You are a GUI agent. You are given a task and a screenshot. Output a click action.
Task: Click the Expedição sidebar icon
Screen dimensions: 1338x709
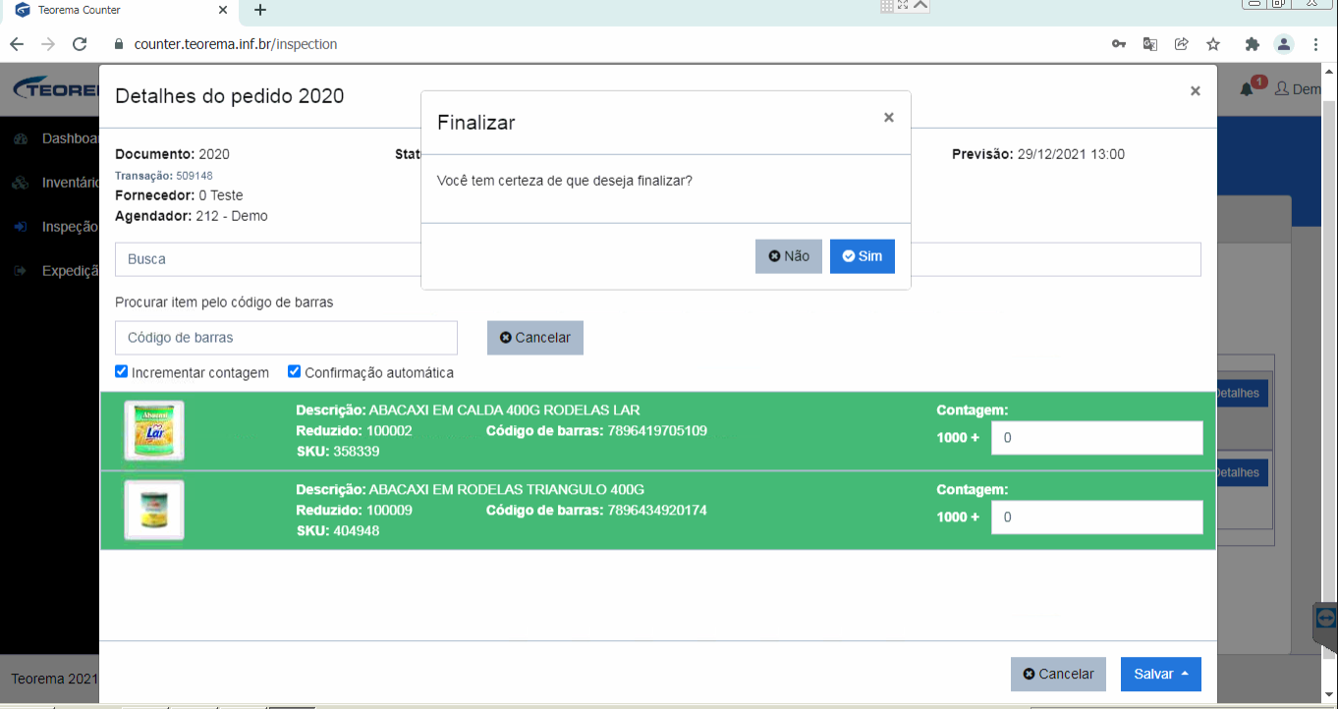[x=20, y=271]
